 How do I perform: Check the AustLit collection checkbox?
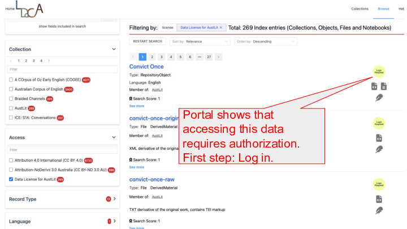pyautogui.click(x=11, y=108)
